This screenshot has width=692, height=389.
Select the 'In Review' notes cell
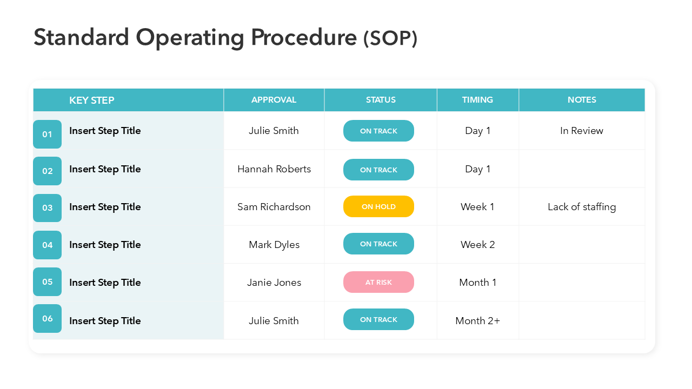pos(582,131)
